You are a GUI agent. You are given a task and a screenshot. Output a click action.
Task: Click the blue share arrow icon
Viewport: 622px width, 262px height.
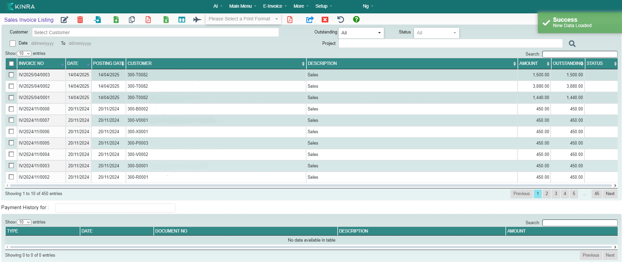pyautogui.click(x=310, y=20)
